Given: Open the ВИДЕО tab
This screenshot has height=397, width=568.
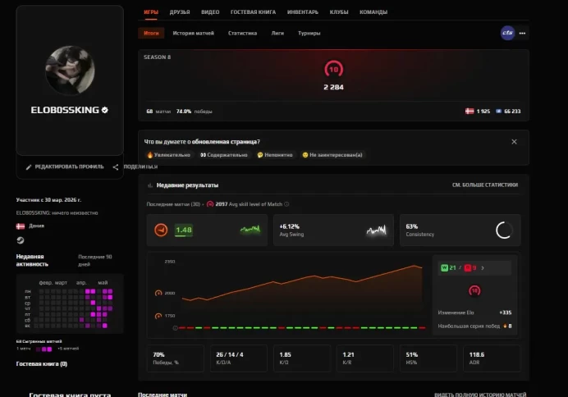Looking at the screenshot, I should (x=210, y=12).
